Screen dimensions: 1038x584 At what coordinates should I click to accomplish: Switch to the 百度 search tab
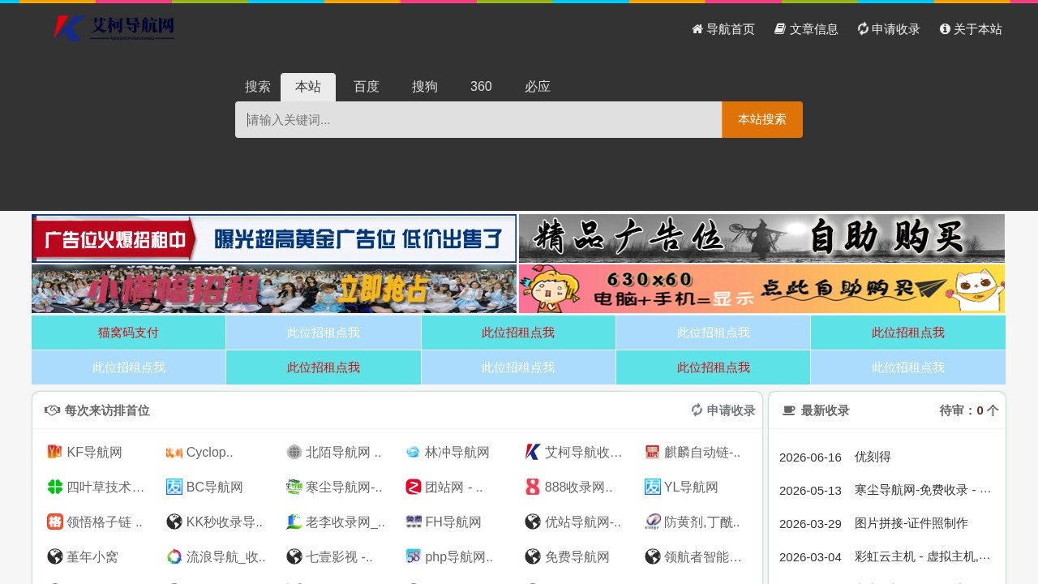point(367,87)
